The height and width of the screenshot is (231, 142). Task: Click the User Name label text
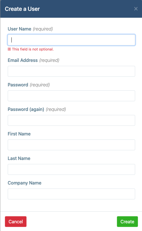(19, 29)
